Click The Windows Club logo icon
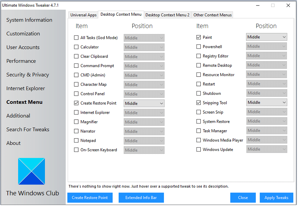298x206 pixels. pos(32,172)
